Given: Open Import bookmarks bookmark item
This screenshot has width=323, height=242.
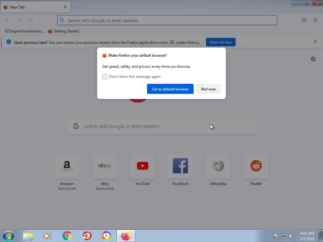Looking at the screenshot, I should (x=24, y=31).
